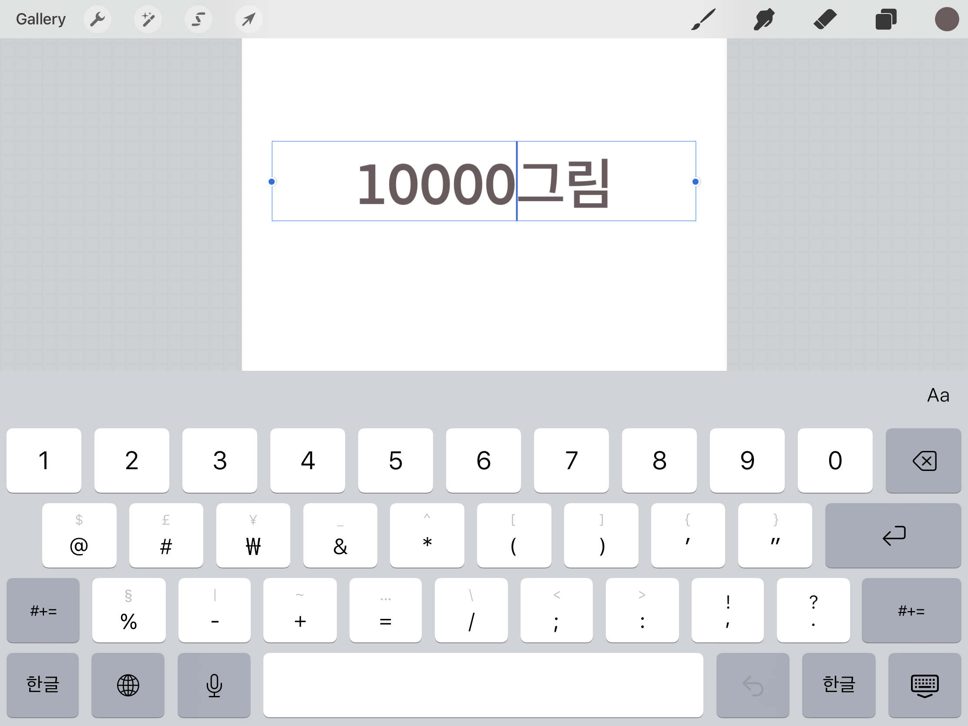
Task: Tap the = equals key
Action: [386, 611]
